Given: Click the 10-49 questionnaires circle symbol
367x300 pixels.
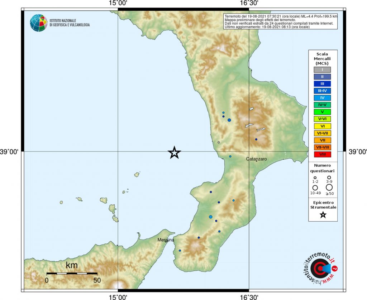Looking at the screenshot, I should coord(315,188).
